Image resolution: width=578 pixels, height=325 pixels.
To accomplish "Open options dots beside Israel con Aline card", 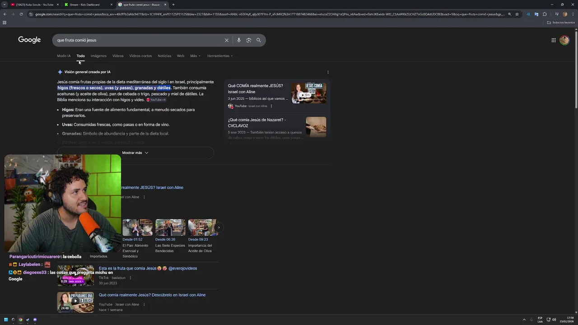I will click(x=271, y=106).
